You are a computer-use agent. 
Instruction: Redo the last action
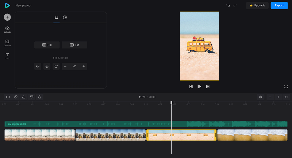click(235, 5)
